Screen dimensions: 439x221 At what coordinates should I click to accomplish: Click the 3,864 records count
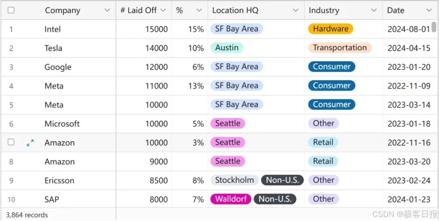pyautogui.click(x=27, y=215)
